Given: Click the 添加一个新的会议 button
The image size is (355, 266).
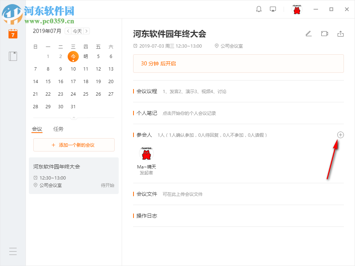Looking at the screenshot, I should [74, 145].
